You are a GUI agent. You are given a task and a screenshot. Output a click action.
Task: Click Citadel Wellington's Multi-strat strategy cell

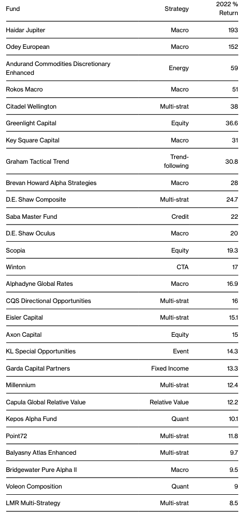pyautogui.click(x=174, y=107)
